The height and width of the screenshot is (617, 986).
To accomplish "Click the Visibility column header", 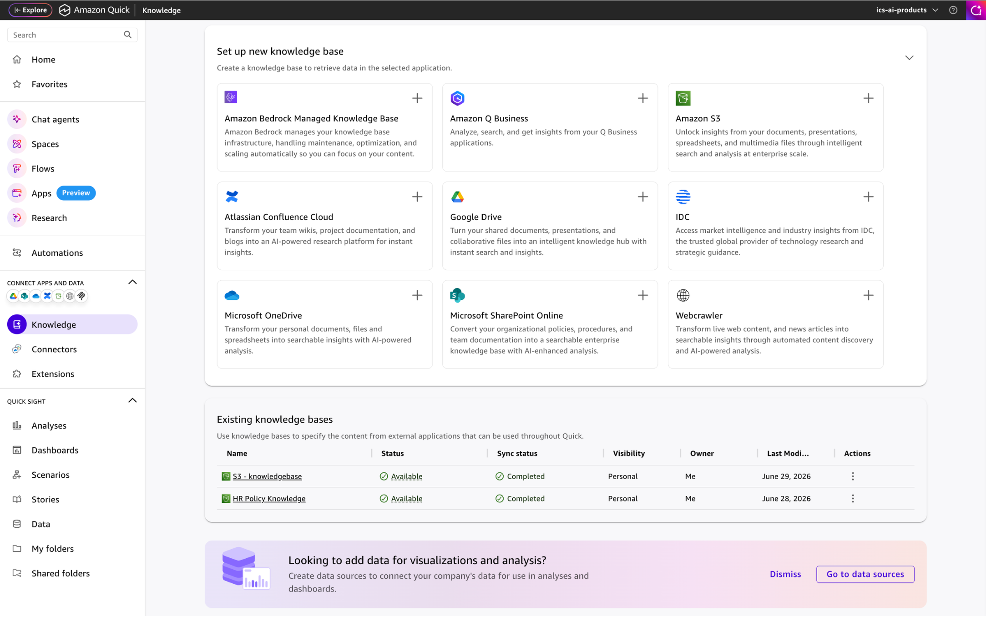I will coord(628,453).
